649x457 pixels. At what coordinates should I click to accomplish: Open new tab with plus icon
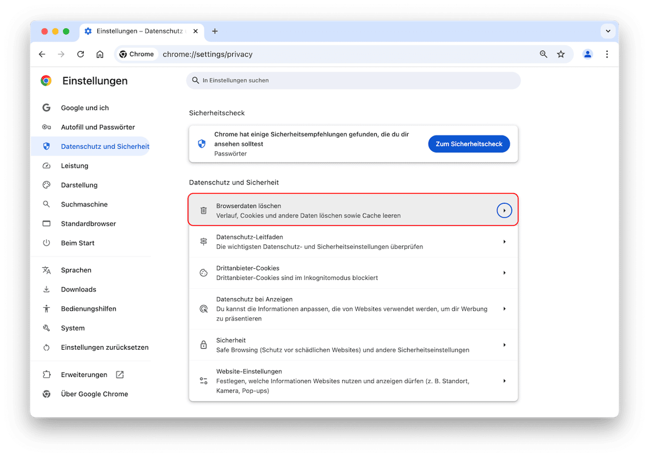point(215,31)
